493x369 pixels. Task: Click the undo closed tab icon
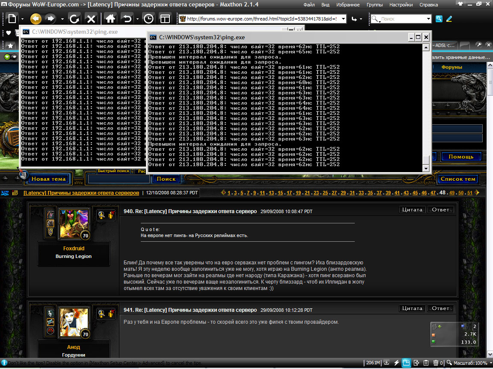click(x=128, y=19)
